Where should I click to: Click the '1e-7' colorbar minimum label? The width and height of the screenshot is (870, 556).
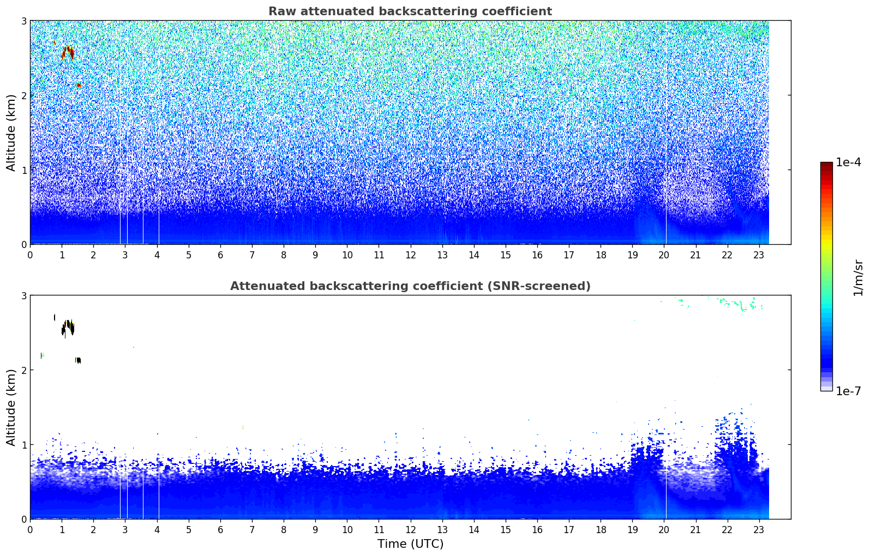click(x=848, y=391)
